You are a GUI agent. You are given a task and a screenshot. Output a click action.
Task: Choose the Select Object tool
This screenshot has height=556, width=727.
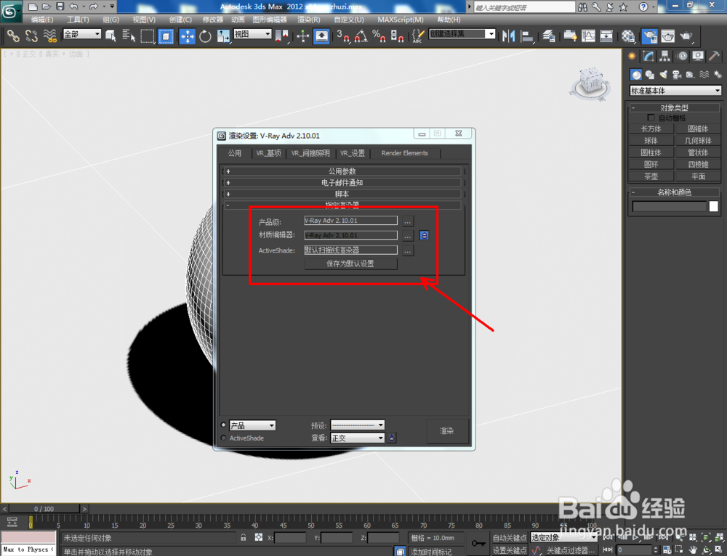point(111,36)
